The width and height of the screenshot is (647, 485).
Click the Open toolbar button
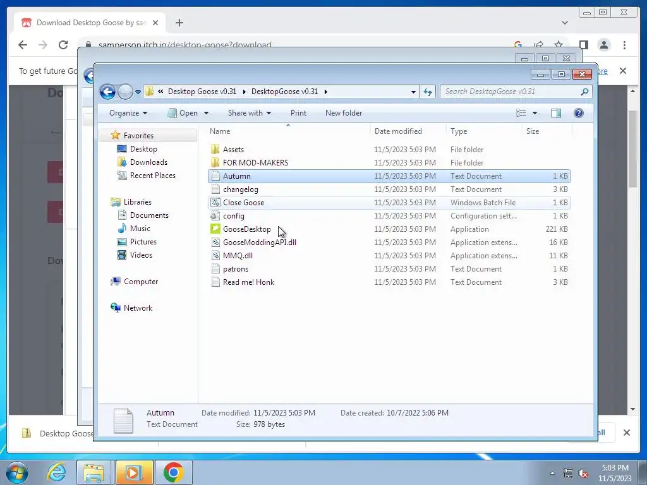click(x=183, y=113)
